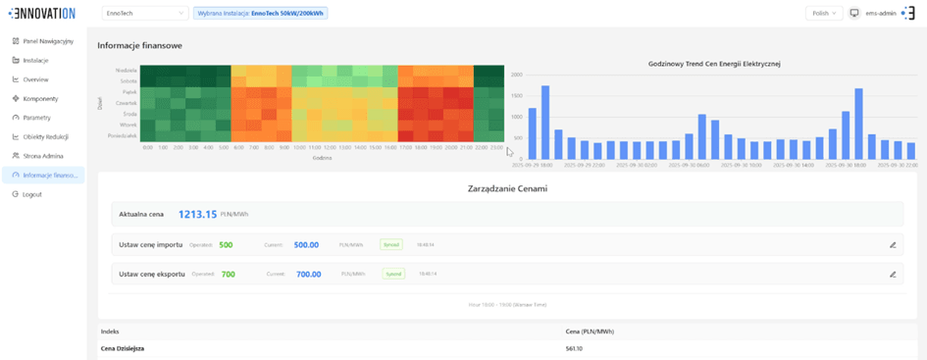Click the Informacje finansowe gauge icon

pos(16,175)
